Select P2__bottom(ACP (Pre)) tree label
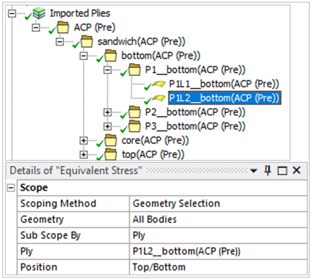 (195, 112)
